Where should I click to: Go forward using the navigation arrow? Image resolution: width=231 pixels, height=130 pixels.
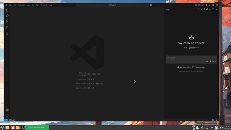tap(74, 5)
